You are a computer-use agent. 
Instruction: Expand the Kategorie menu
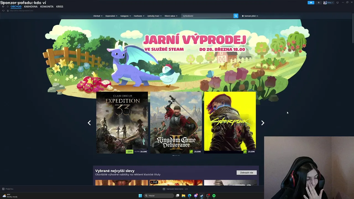(x=126, y=16)
